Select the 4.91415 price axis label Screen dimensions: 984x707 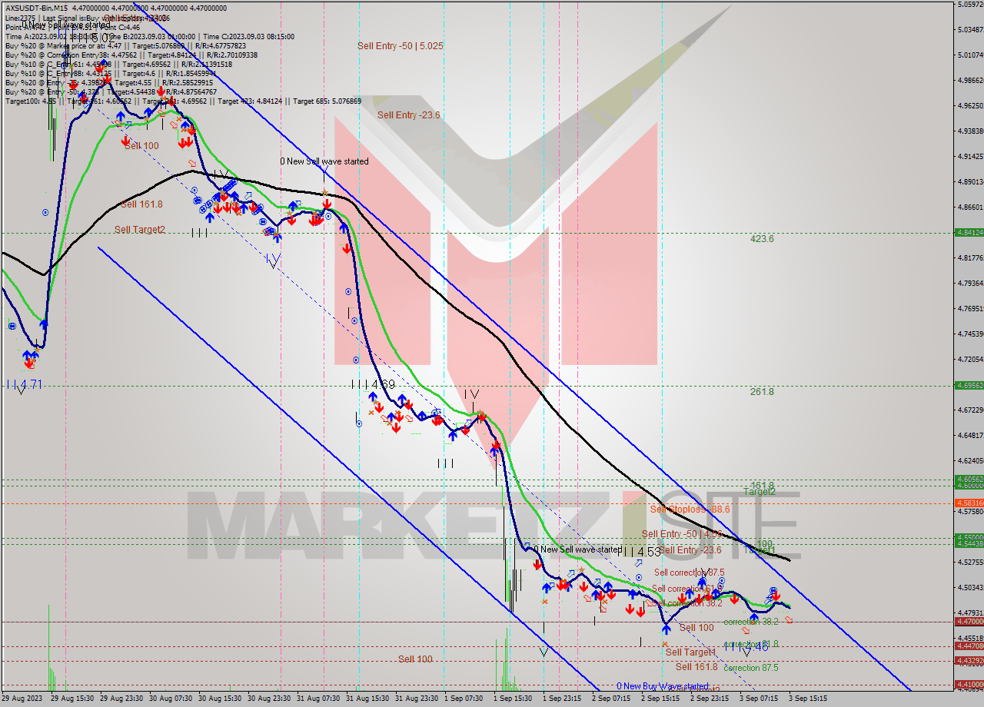pyautogui.click(x=971, y=156)
